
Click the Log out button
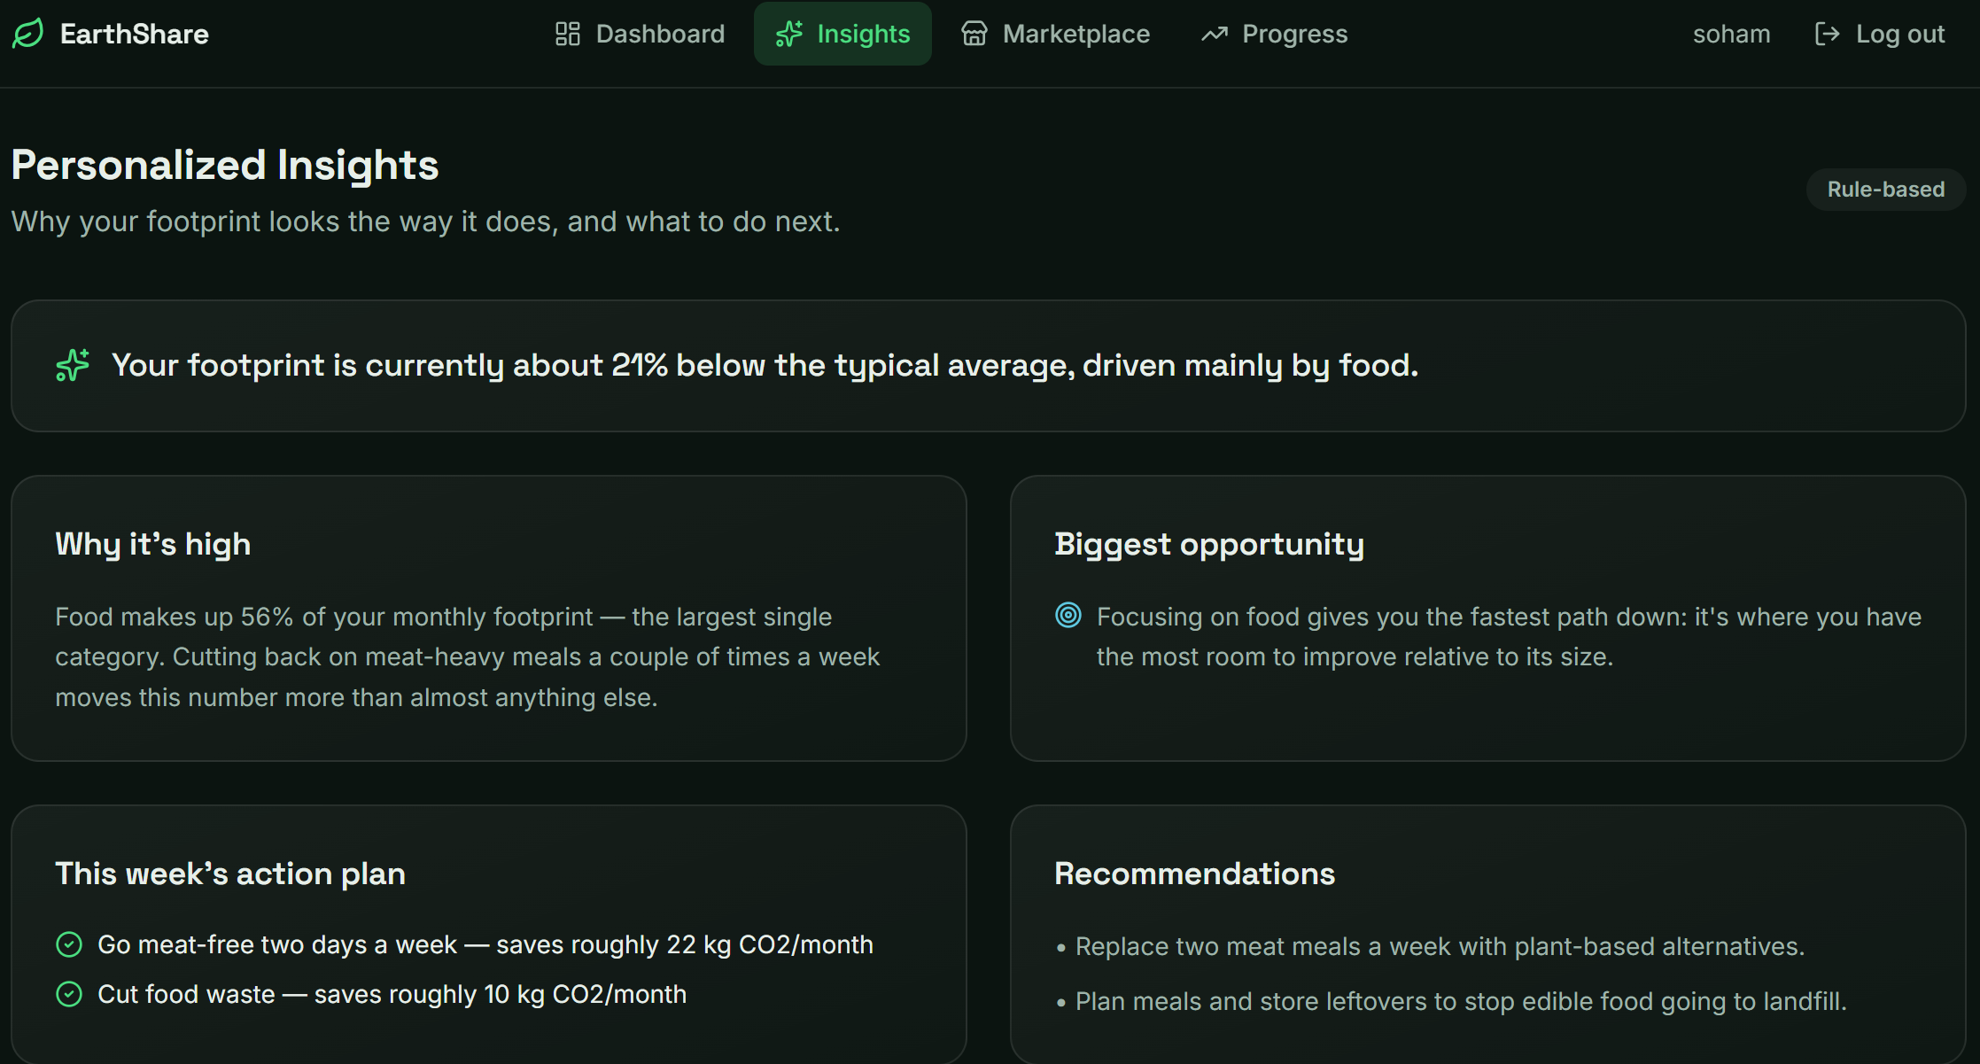tap(1880, 34)
